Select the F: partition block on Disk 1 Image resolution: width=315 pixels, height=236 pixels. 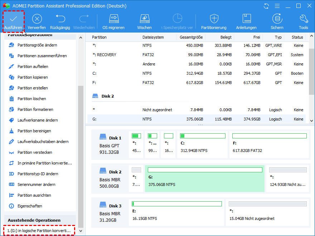pyautogui.click(x=269, y=144)
